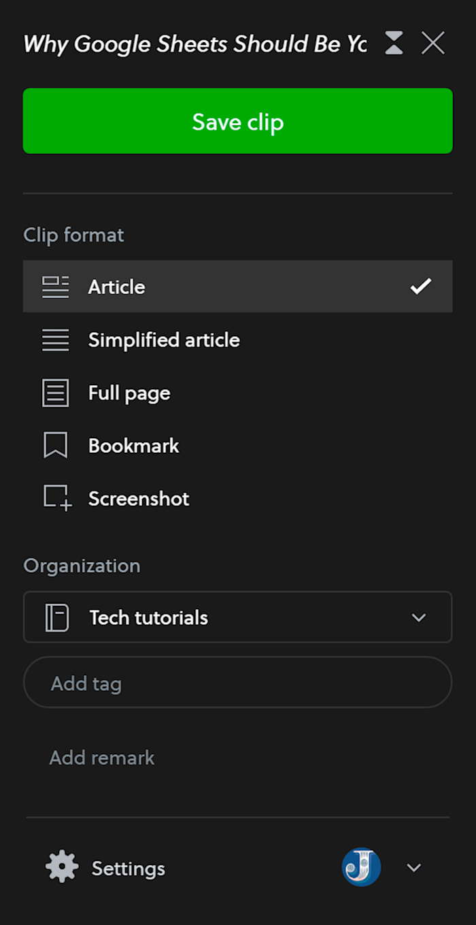Click the notebook icon next to Tech tutorials
This screenshot has height=925, width=476.
tap(57, 617)
